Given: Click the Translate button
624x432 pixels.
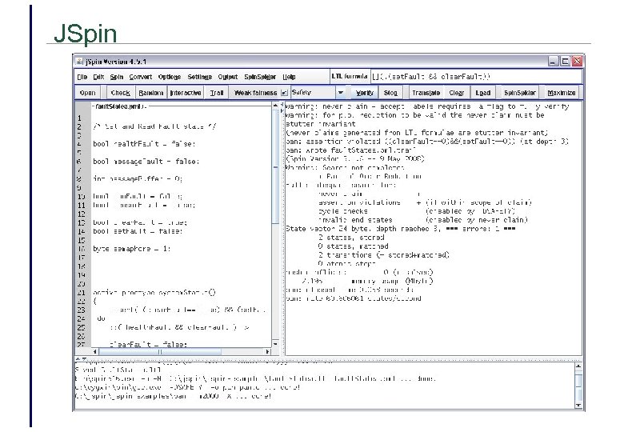Looking at the screenshot, I should (x=426, y=93).
